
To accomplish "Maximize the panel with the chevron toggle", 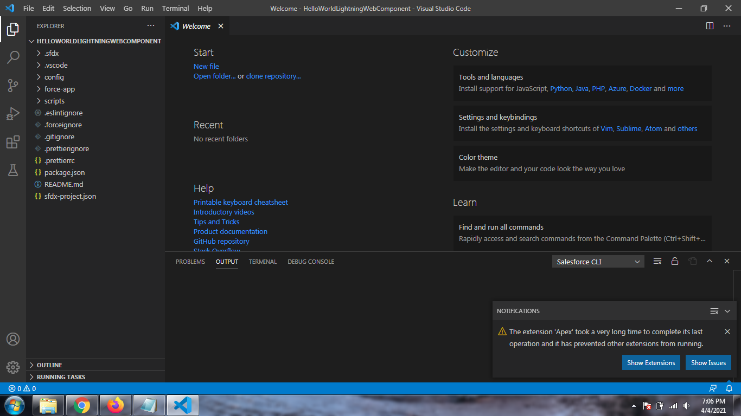I will (710, 261).
